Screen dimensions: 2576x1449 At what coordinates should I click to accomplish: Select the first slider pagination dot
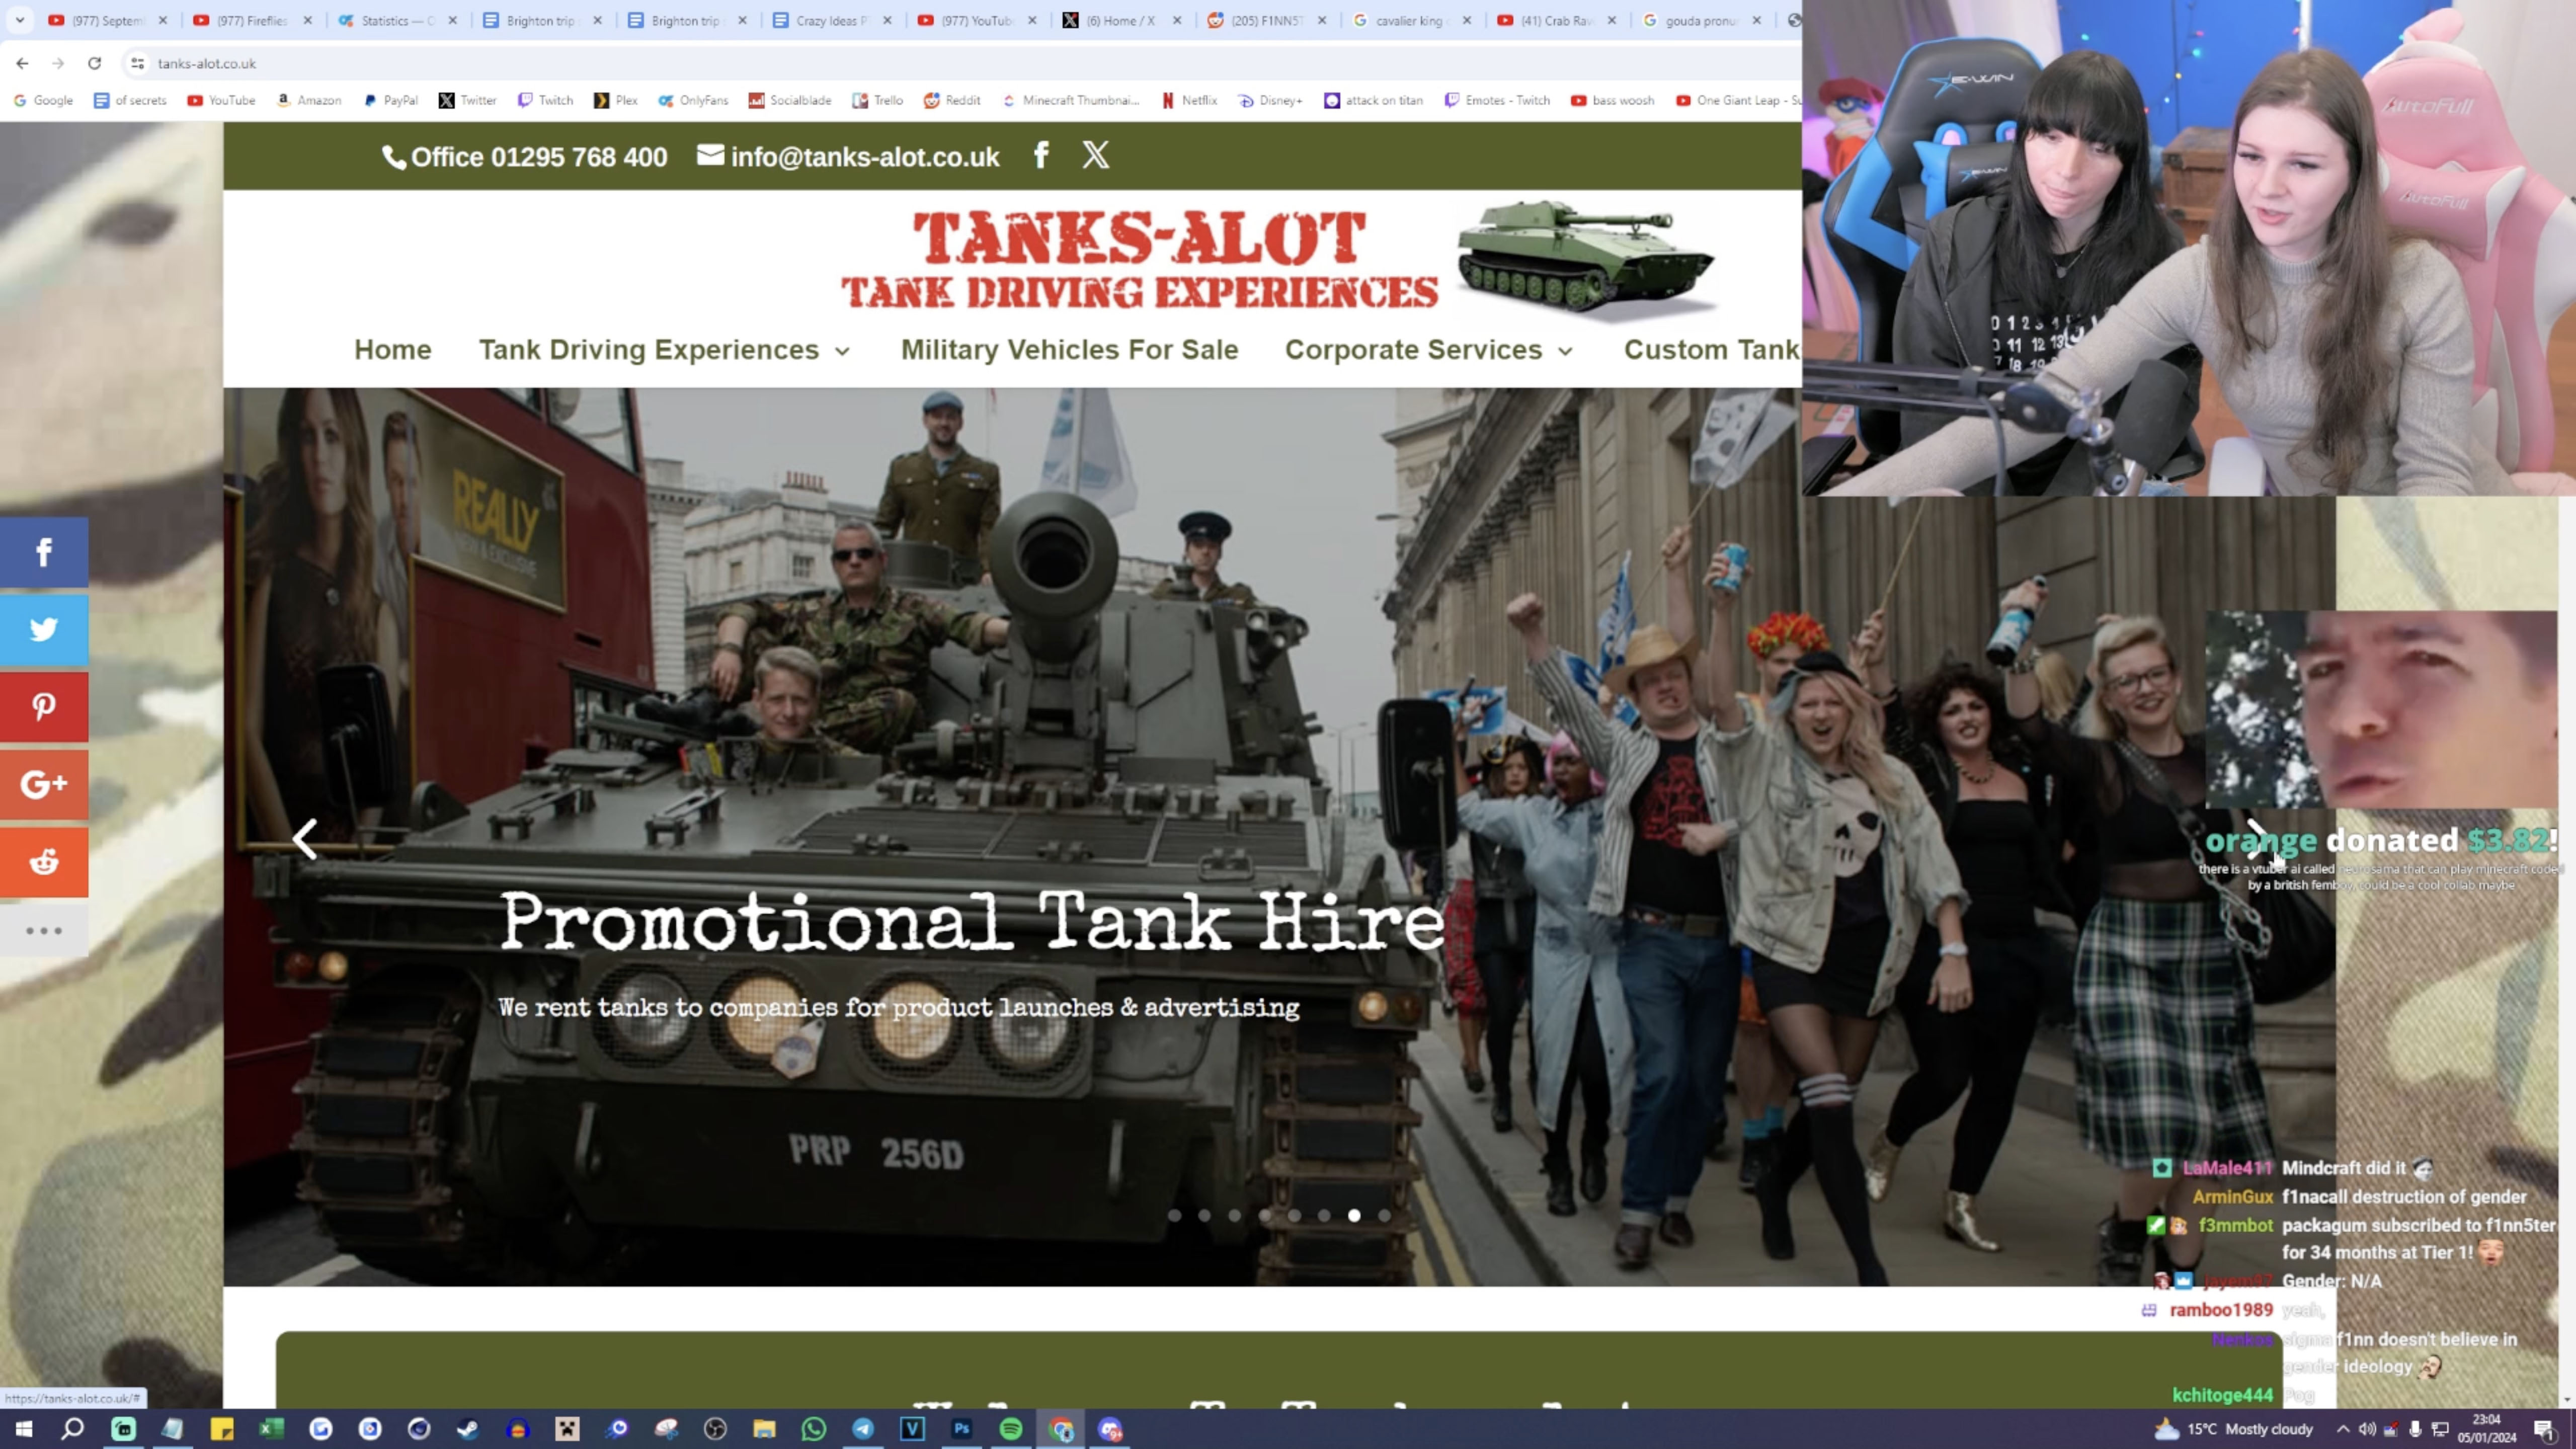1175,1215
